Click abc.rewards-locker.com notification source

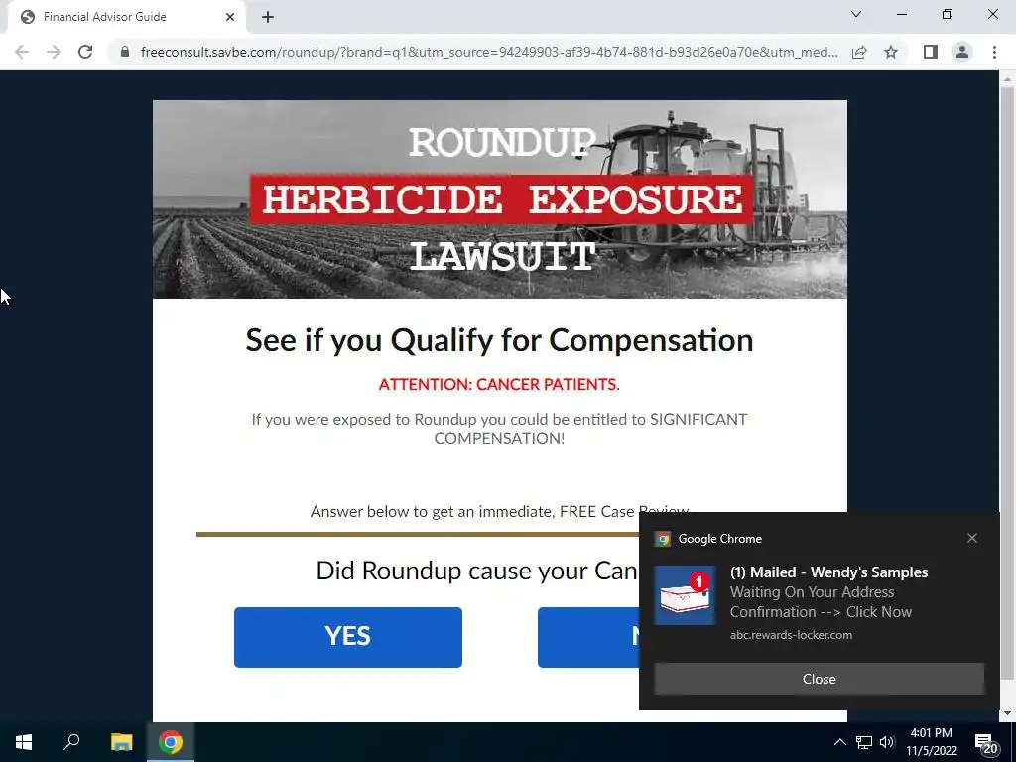pos(791,635)
